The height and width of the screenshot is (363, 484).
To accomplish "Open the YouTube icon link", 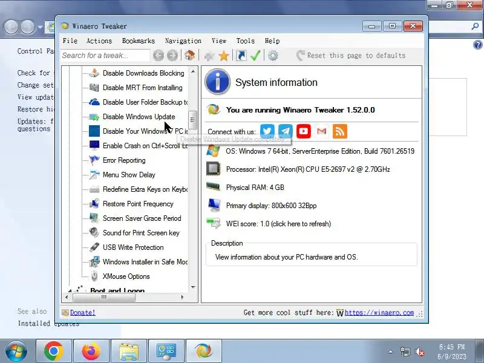I will click(x=304, y=131).
